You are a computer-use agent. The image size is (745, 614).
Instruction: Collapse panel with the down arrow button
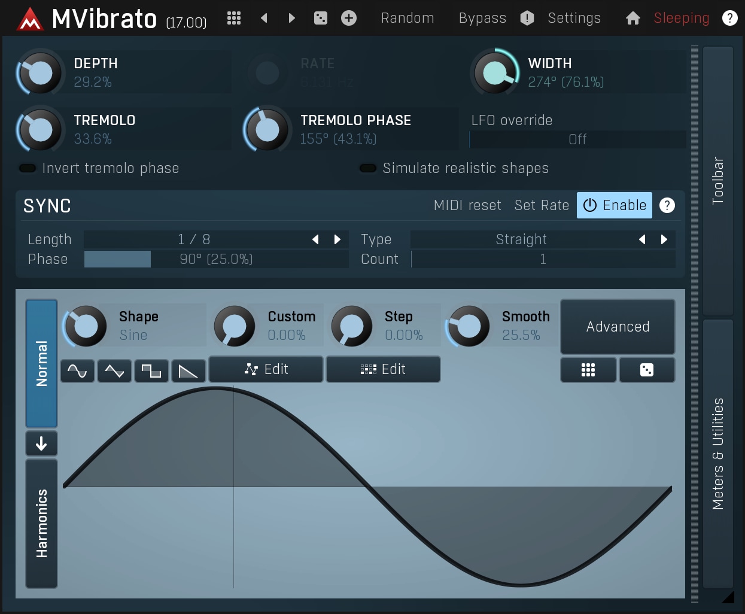(41, 443)
